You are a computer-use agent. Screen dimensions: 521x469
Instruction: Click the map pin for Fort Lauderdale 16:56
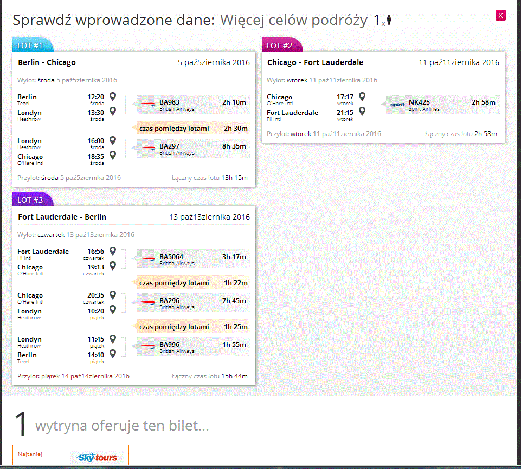tap(113, 251)
